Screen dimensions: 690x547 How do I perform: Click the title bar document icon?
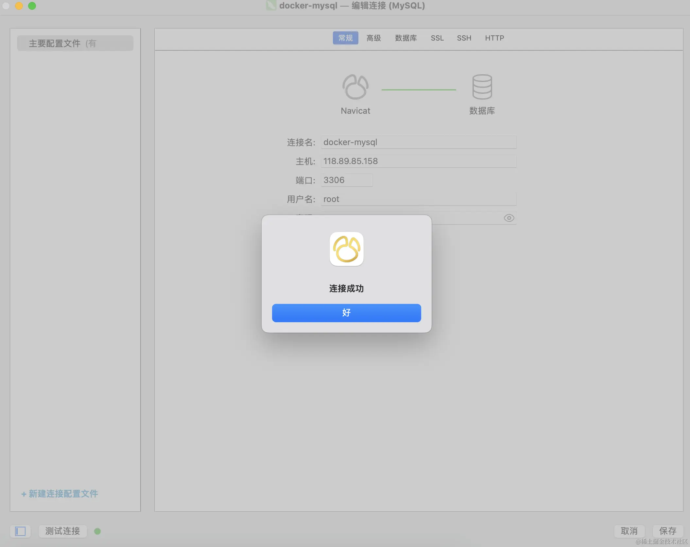[271, 6]
